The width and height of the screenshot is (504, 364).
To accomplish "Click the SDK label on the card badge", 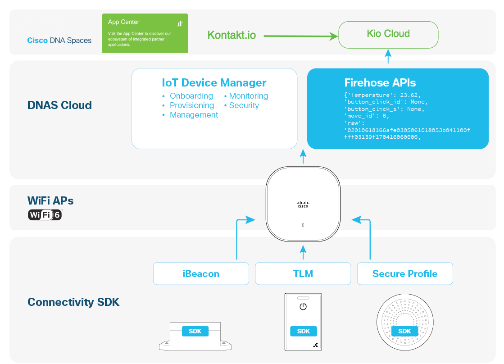I will click(x=303, y=331).
